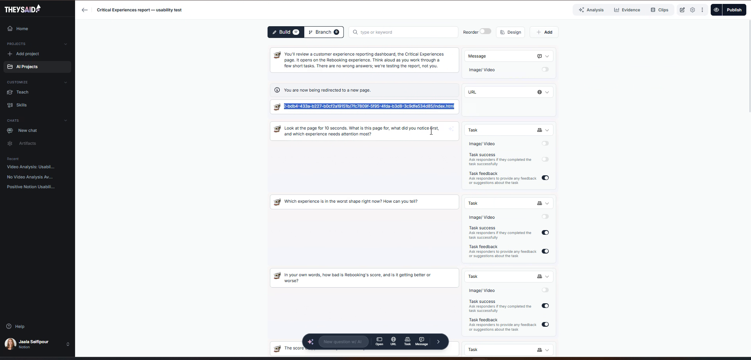
Task: Click the type or keyword search field
Action: pyautogui.click(x=403, y=32)
